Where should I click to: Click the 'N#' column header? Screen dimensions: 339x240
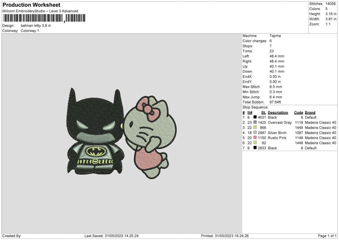250,113
